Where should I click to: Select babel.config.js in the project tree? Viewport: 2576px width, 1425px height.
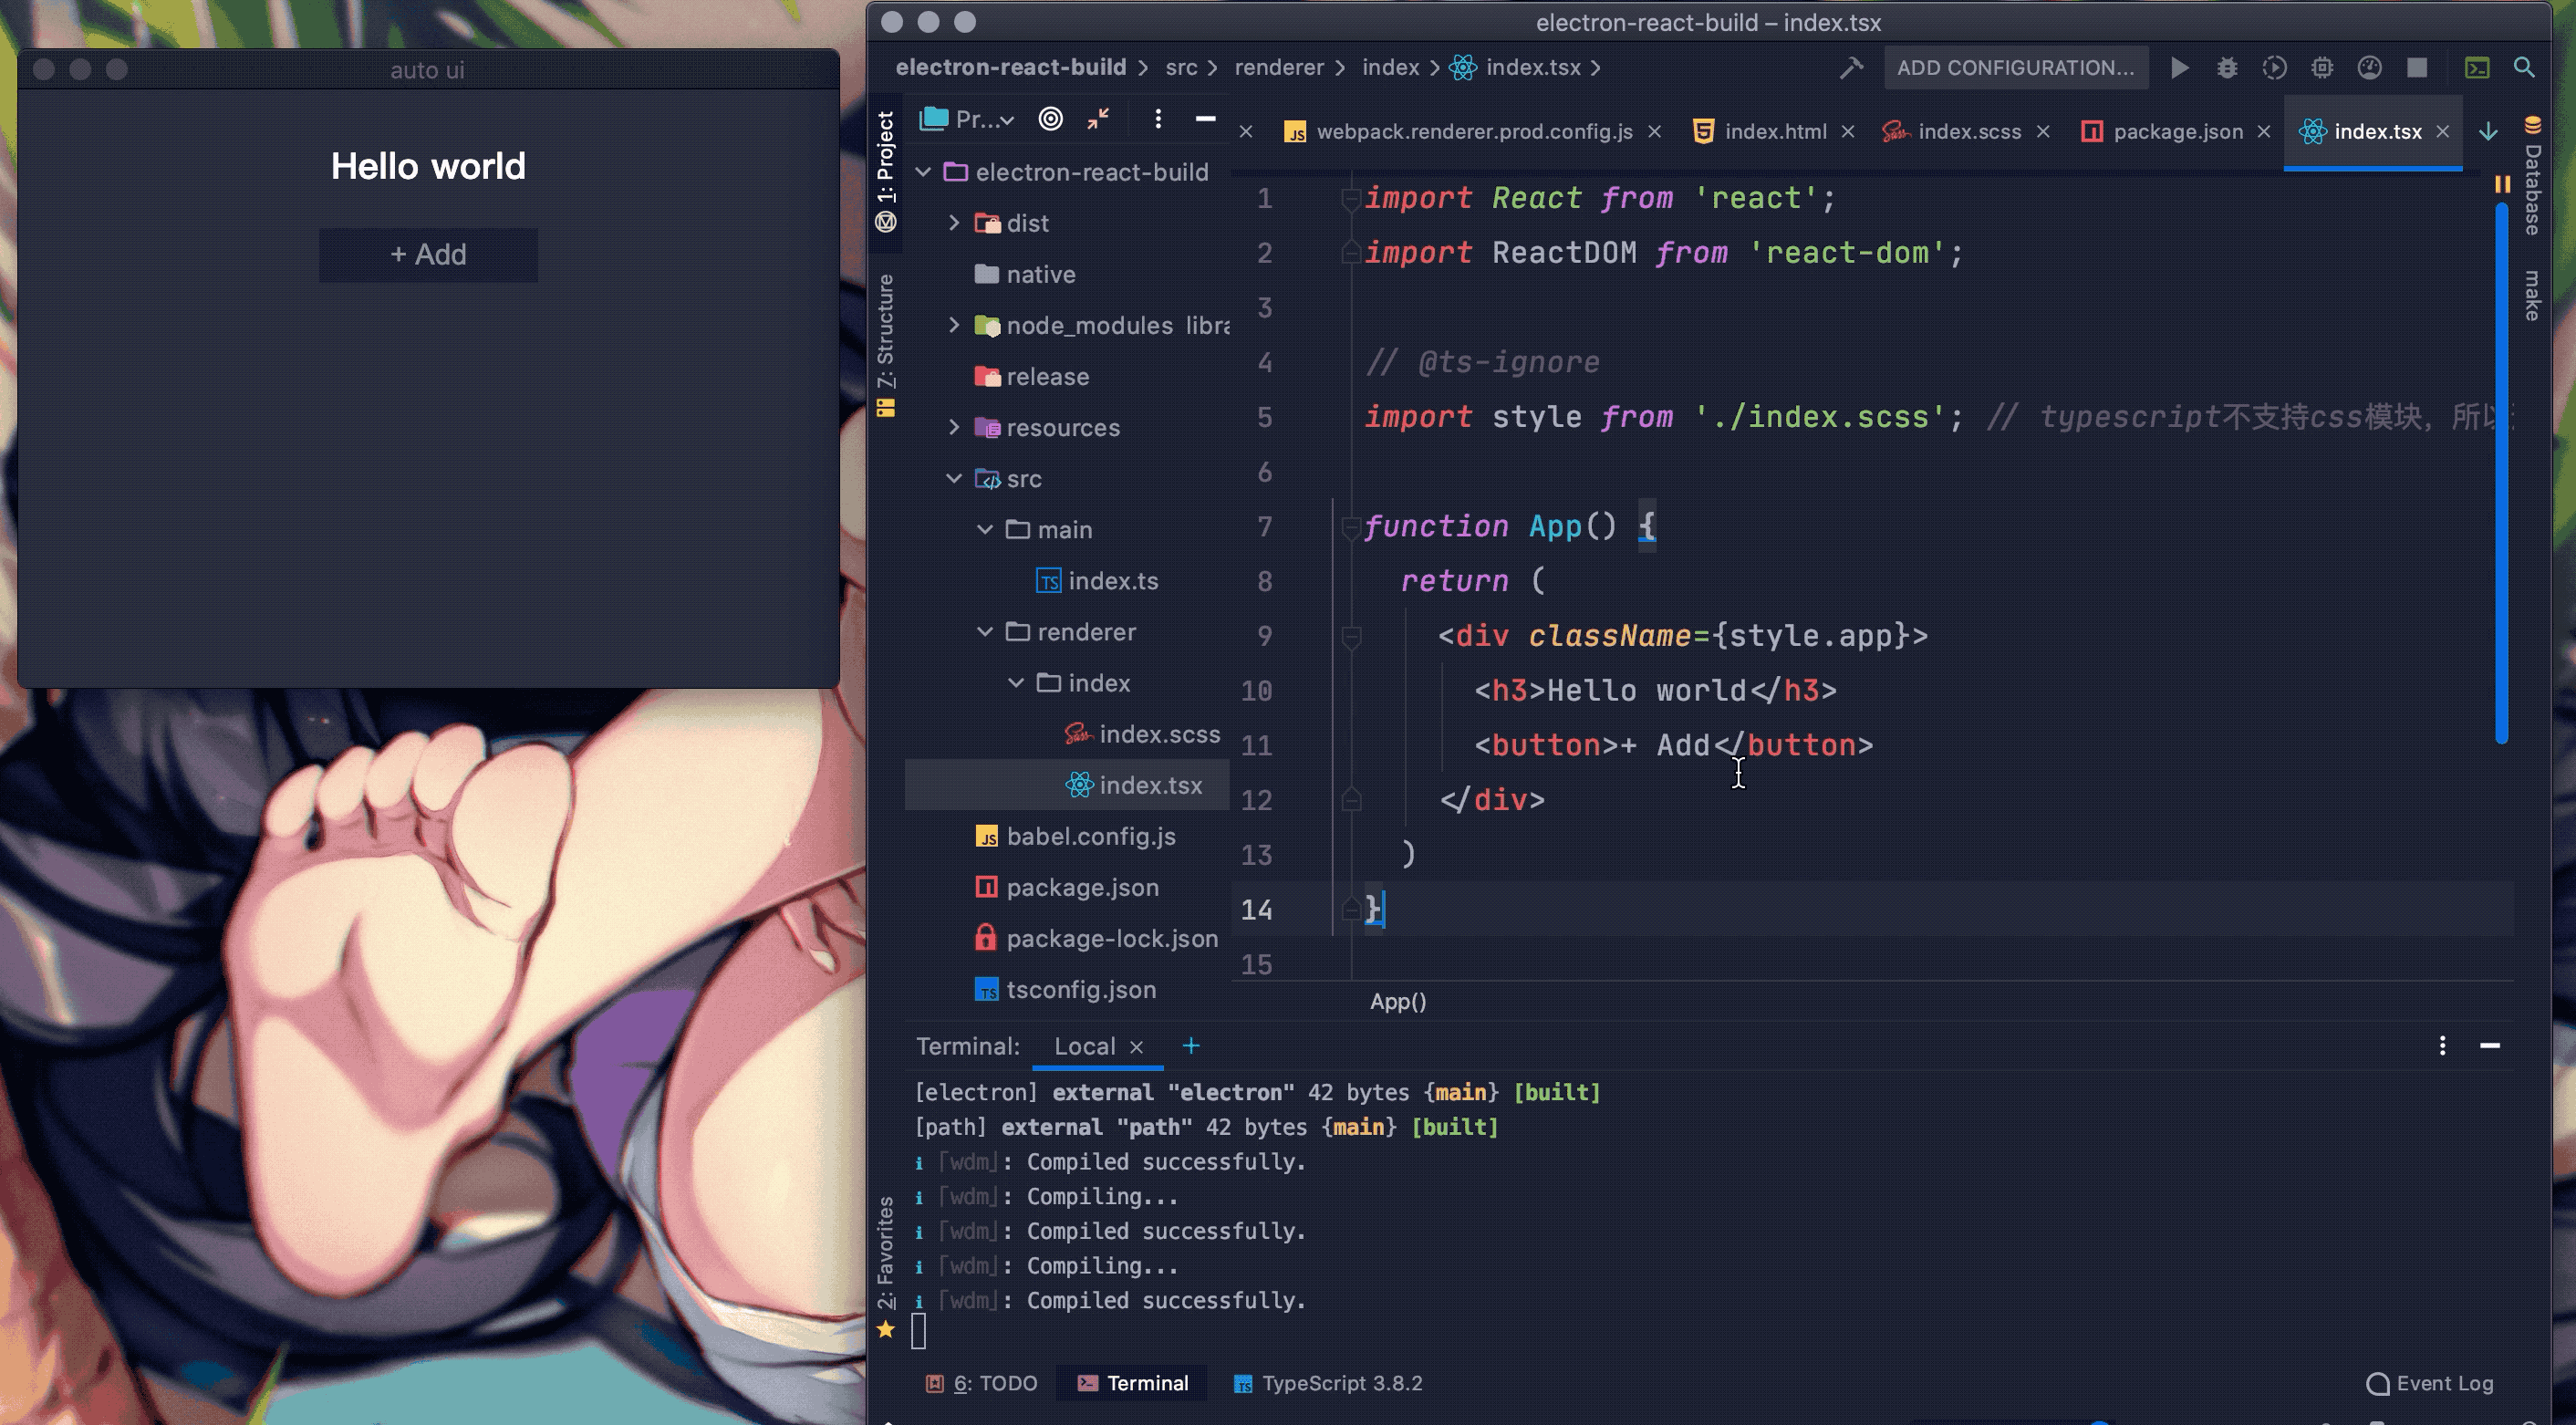point(1090,837)
